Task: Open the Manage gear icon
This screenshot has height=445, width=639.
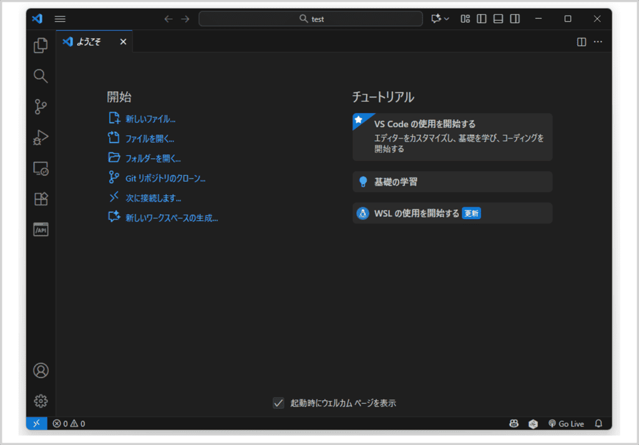Action: pos(41,401)
